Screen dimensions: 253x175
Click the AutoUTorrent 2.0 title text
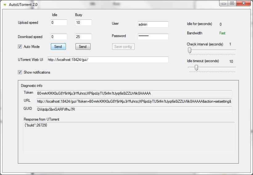(x=23, y=5)
